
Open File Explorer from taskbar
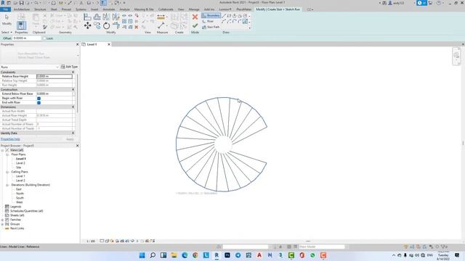[174, 255]
